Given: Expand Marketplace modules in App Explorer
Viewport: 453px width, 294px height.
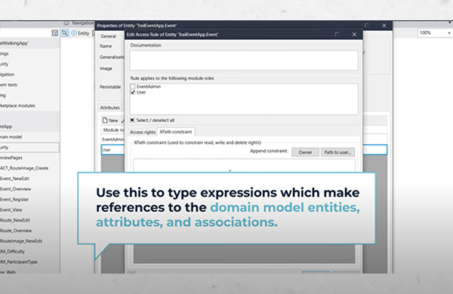Looking at the screenshot, I should (x=17, y=106).
